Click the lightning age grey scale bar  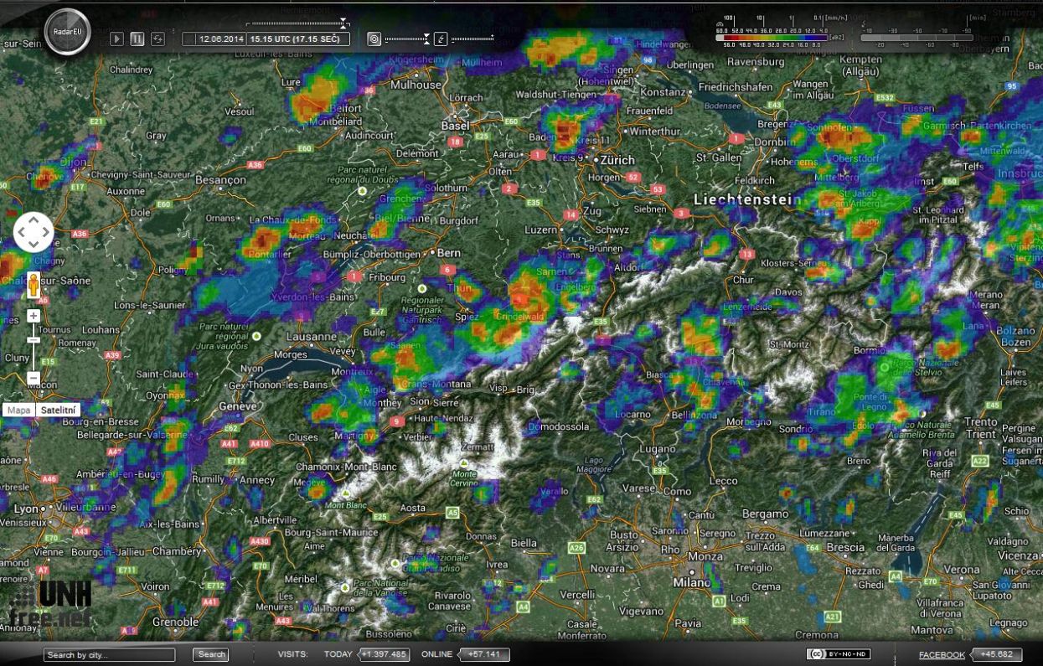(917, 37)
